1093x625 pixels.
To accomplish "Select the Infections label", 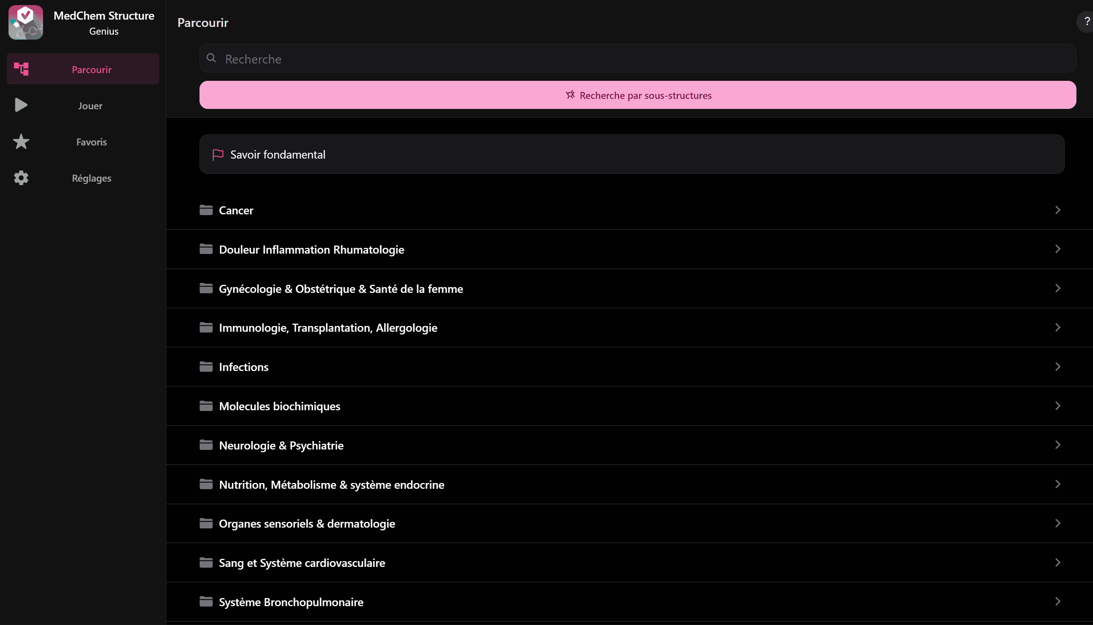I will click(243, 367).
